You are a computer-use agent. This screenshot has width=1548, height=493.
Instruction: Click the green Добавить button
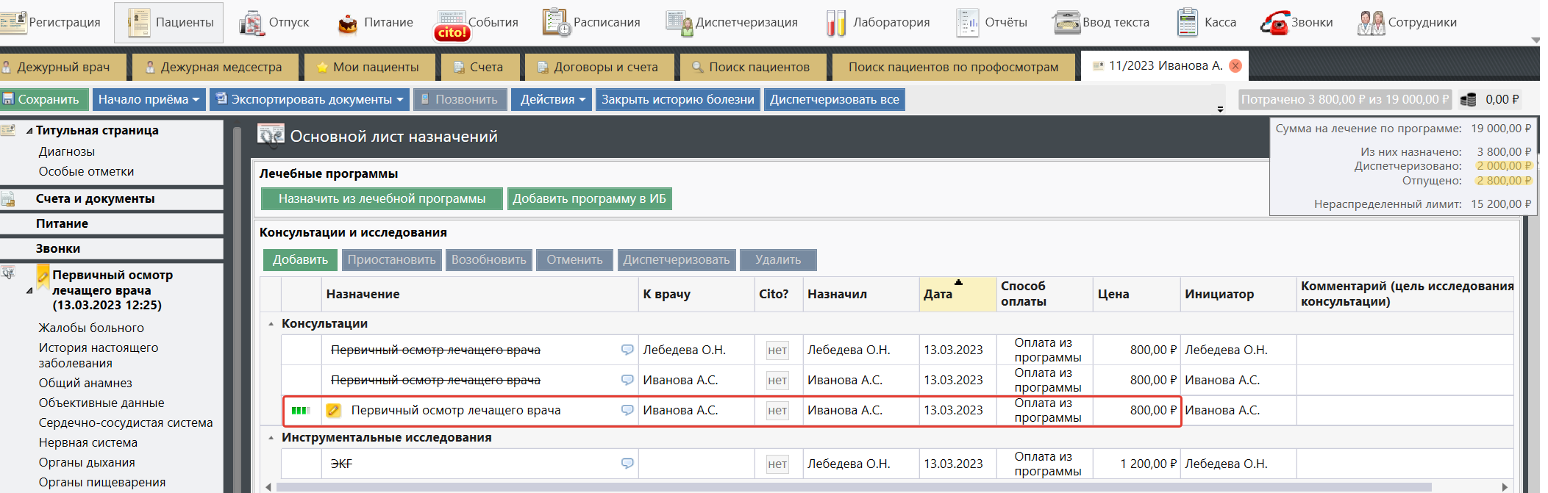pyautogui.click(x=300, y=260)
